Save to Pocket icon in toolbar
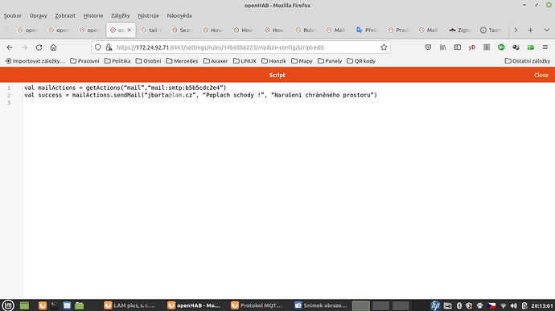This screenshot has width=555, height=311. (x=428, y=47)
